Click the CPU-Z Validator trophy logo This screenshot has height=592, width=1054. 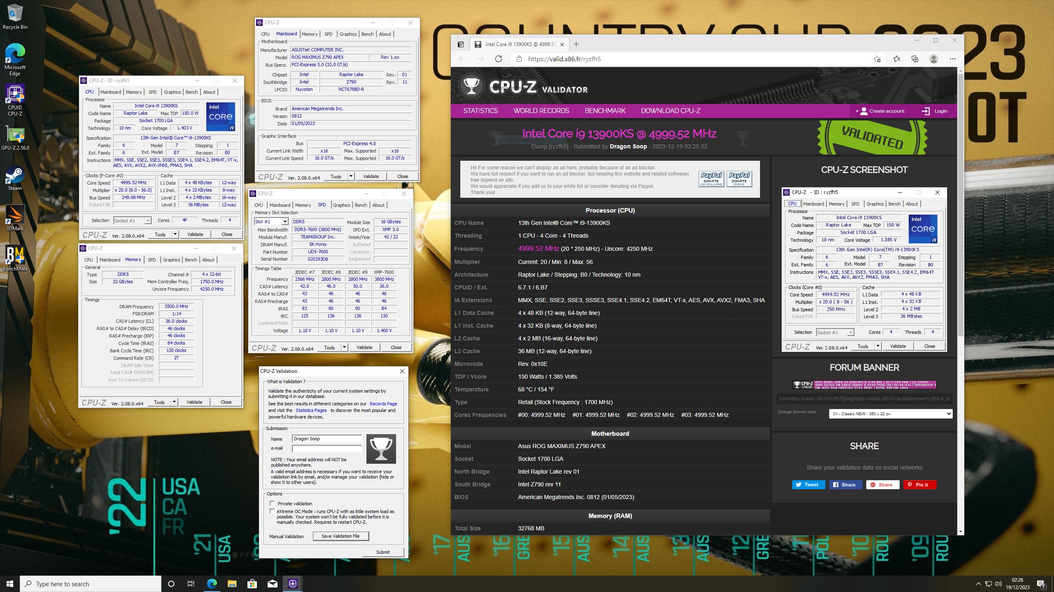click(471, 86)
